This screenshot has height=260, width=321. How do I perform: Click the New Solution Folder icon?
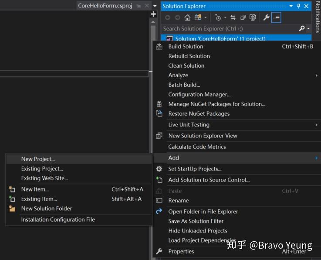pos(12,209)
